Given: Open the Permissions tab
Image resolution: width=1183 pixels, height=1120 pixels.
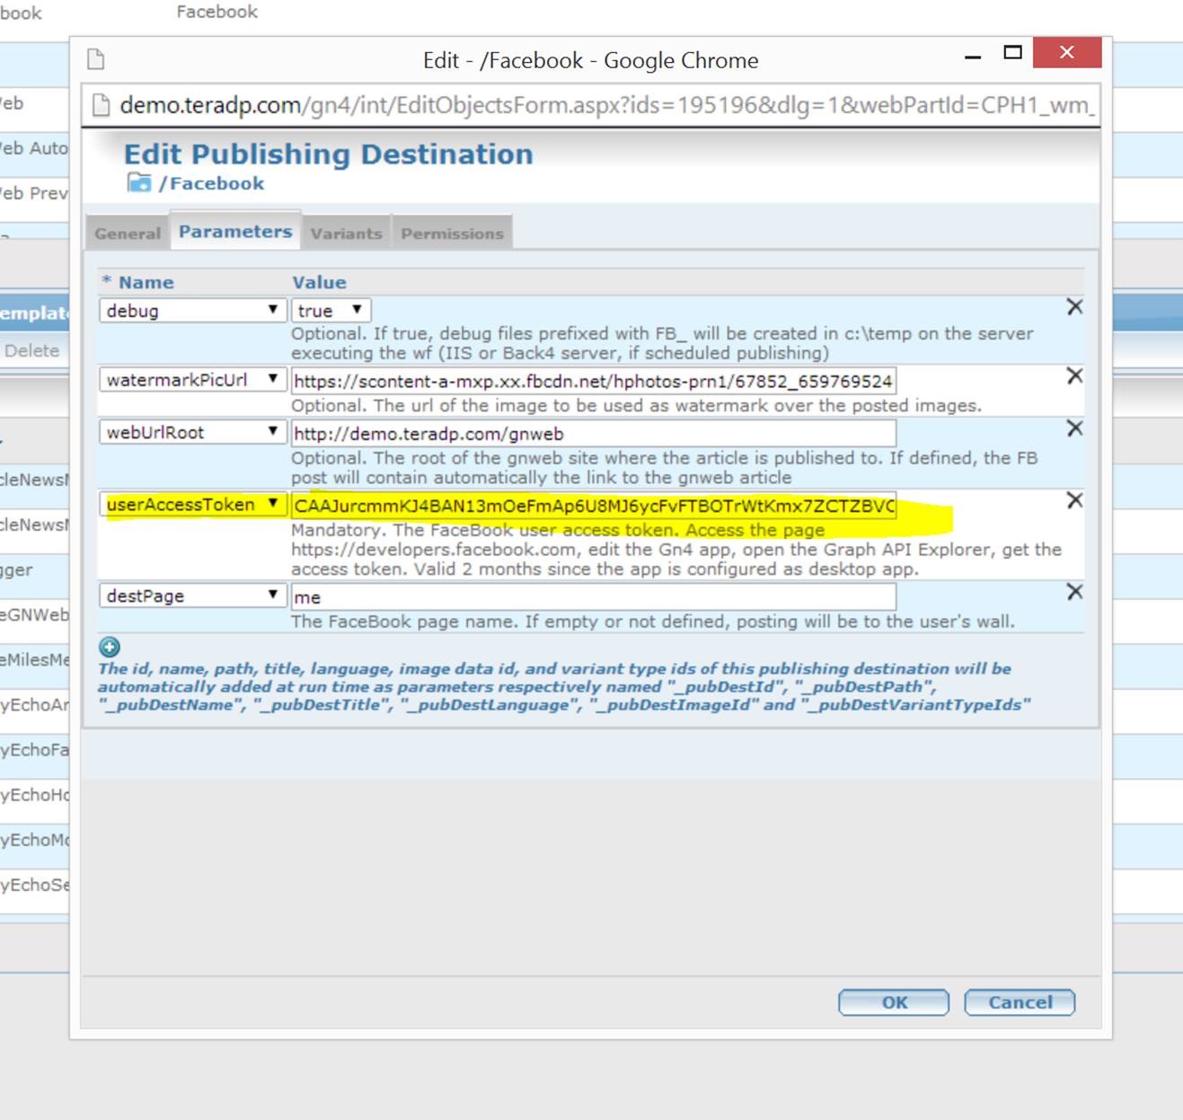Looking at the screenshot, I should (x=452, y=234).
